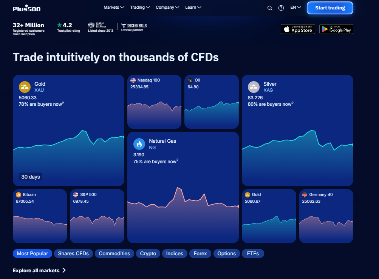
Task: Click the Nasdaq 100 value 25334.85
Action: point(139,87)
